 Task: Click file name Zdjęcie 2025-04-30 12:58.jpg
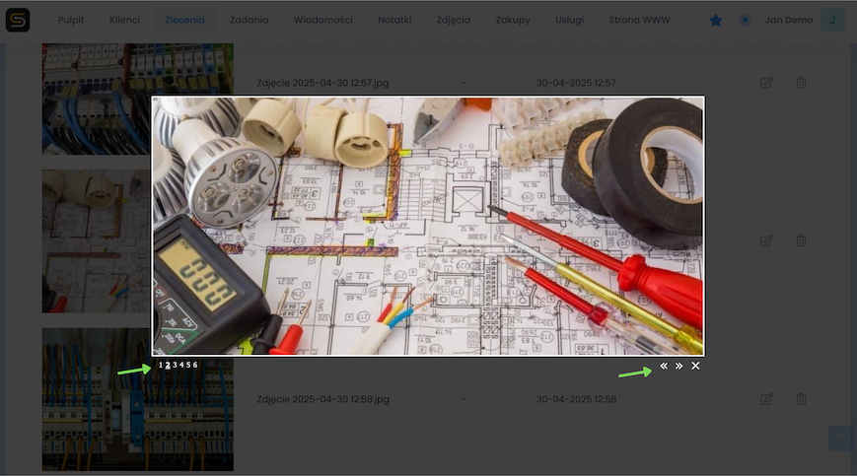click(x=323, y=399)
